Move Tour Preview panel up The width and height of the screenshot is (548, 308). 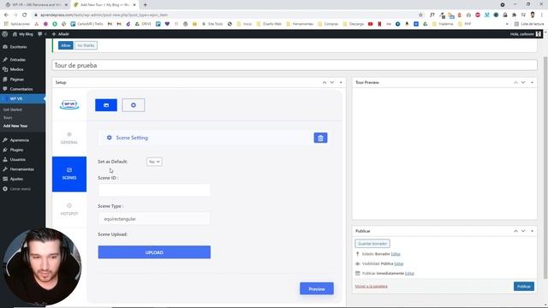tap(515, 82)
